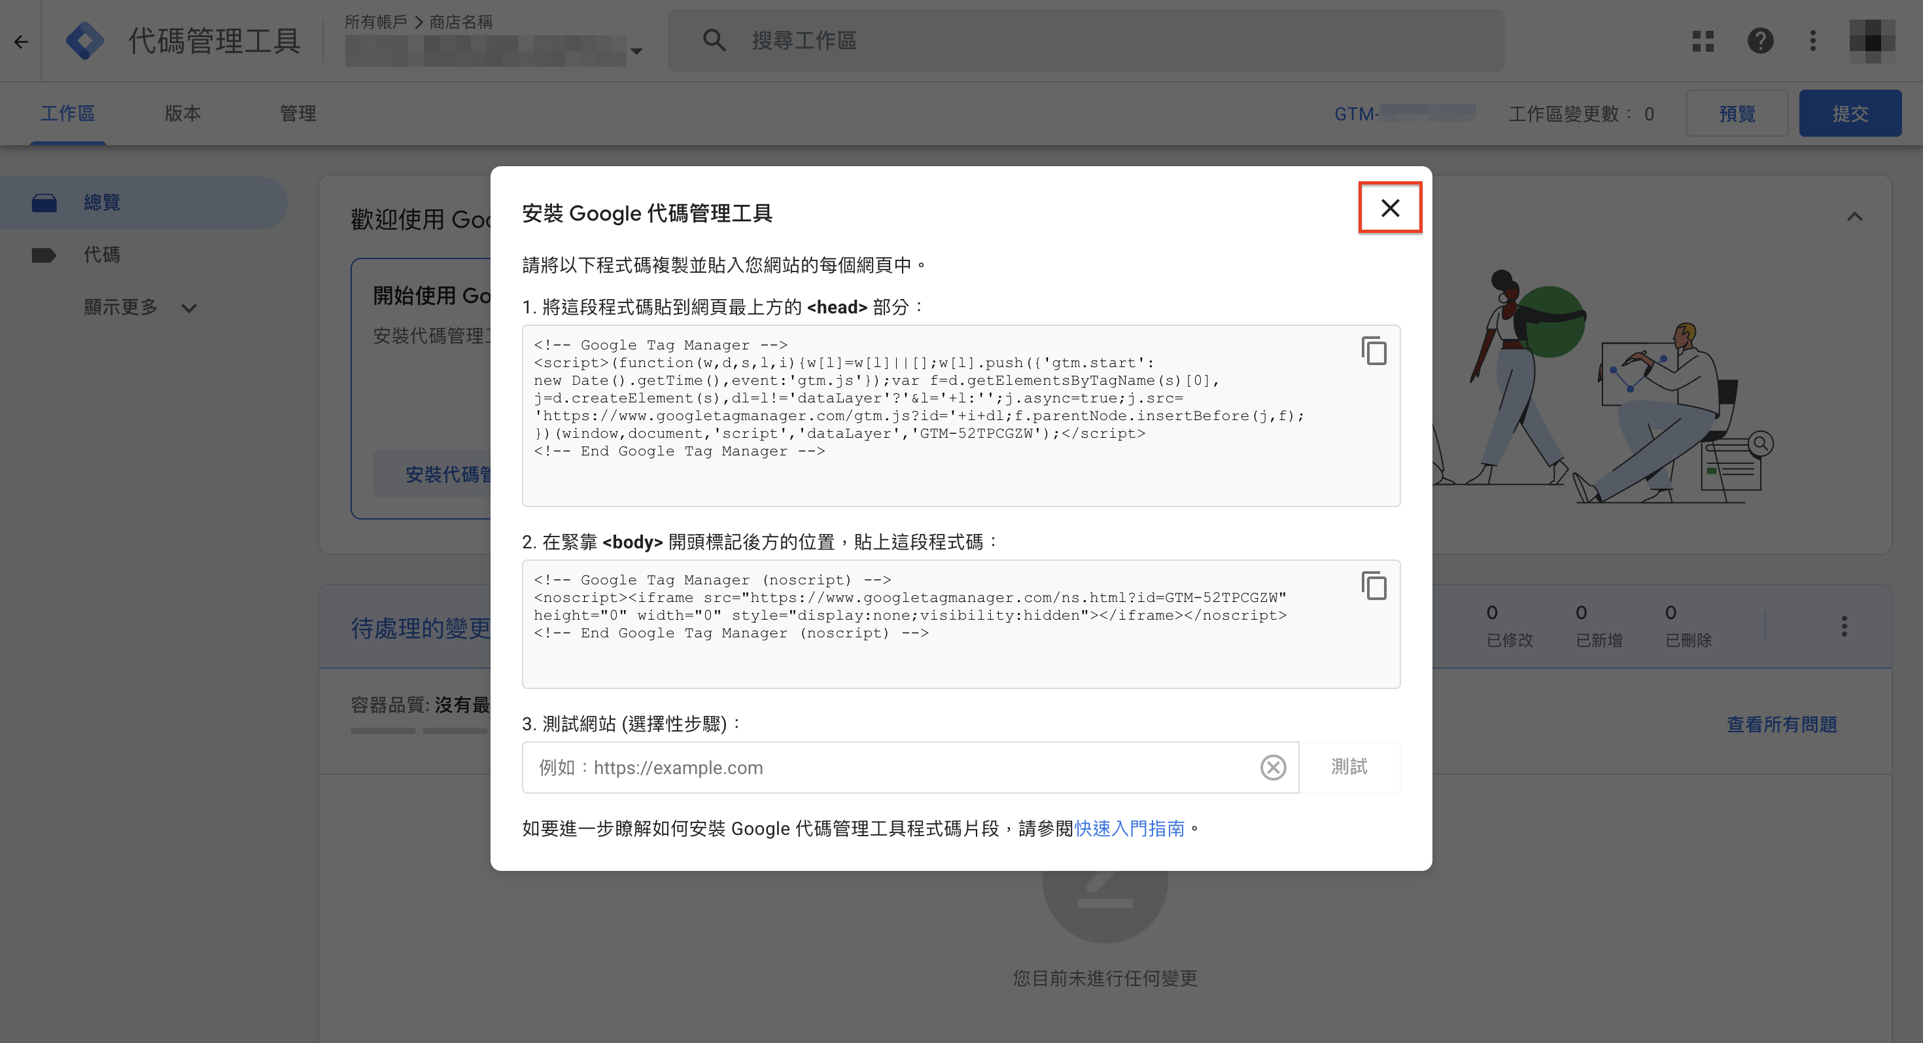Click the 搜尋工作區 search field

coord(1086,41)
